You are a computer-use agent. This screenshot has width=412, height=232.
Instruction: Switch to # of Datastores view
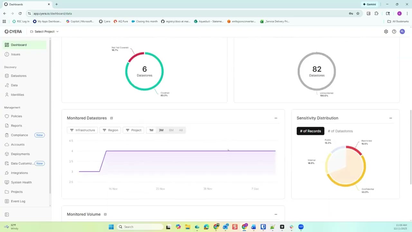pos(340,131)
